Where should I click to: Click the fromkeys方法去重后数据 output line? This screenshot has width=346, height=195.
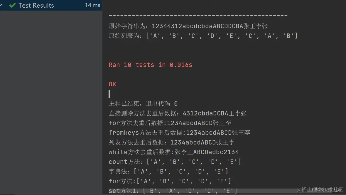[179, 133]
